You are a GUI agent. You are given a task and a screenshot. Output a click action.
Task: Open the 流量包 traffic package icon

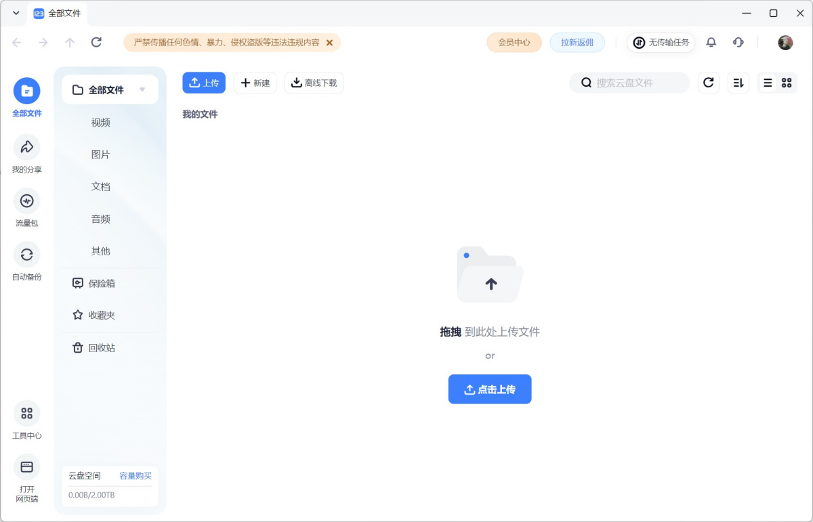[26, 201]
